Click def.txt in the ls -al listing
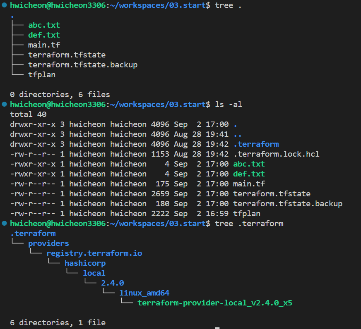 click(249, 174)
